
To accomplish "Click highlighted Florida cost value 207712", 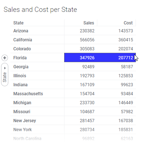I will (126, 58).
